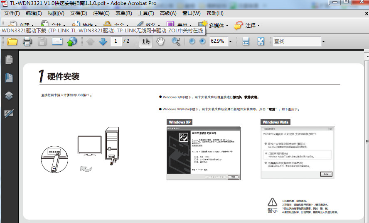Open the zoom percentage dropdown arrow
This screenshot has width=369, height=223.
(x=230, y=41)
